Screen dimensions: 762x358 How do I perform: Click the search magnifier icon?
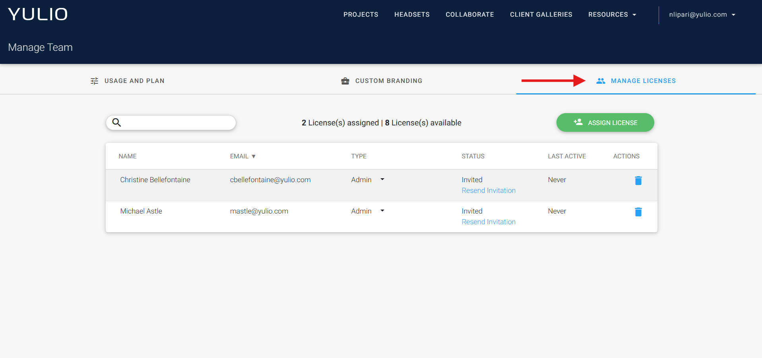pos(116,122)
